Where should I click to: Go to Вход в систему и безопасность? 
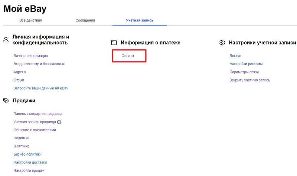pyautogui.click(x=39, y=64)
